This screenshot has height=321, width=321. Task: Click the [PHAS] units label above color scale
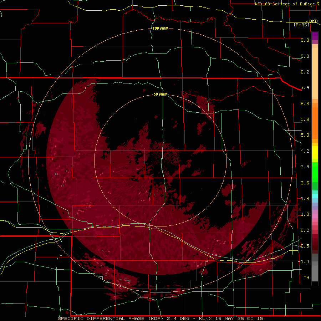pyautogui.click(x=301, y=25)
